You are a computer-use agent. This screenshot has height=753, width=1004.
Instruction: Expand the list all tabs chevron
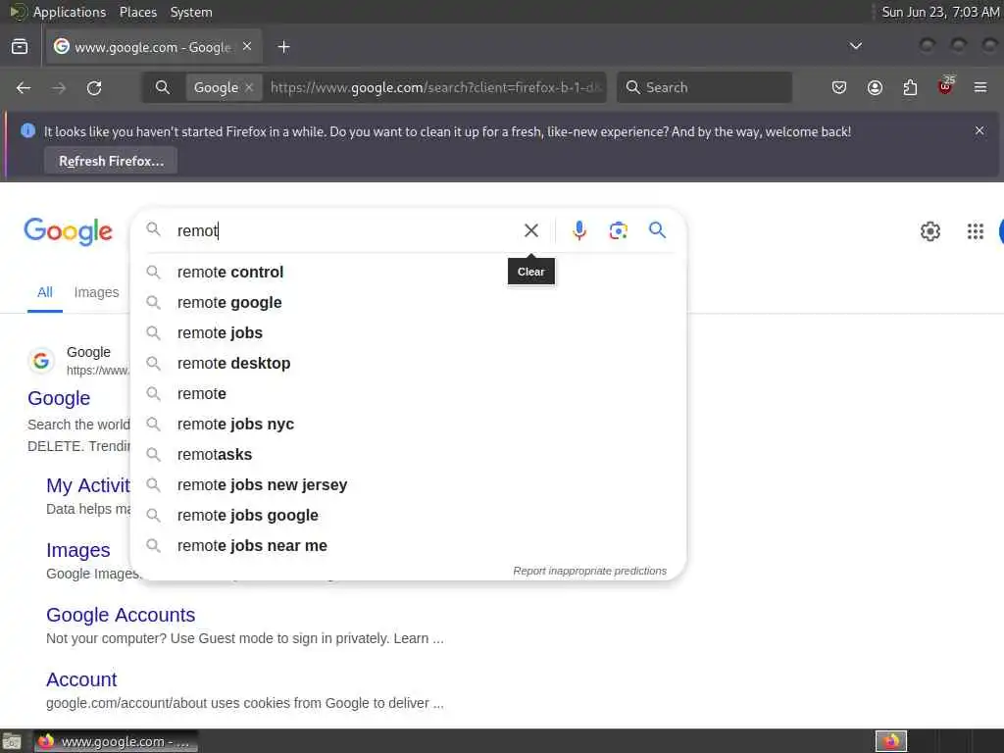(855, 46)
